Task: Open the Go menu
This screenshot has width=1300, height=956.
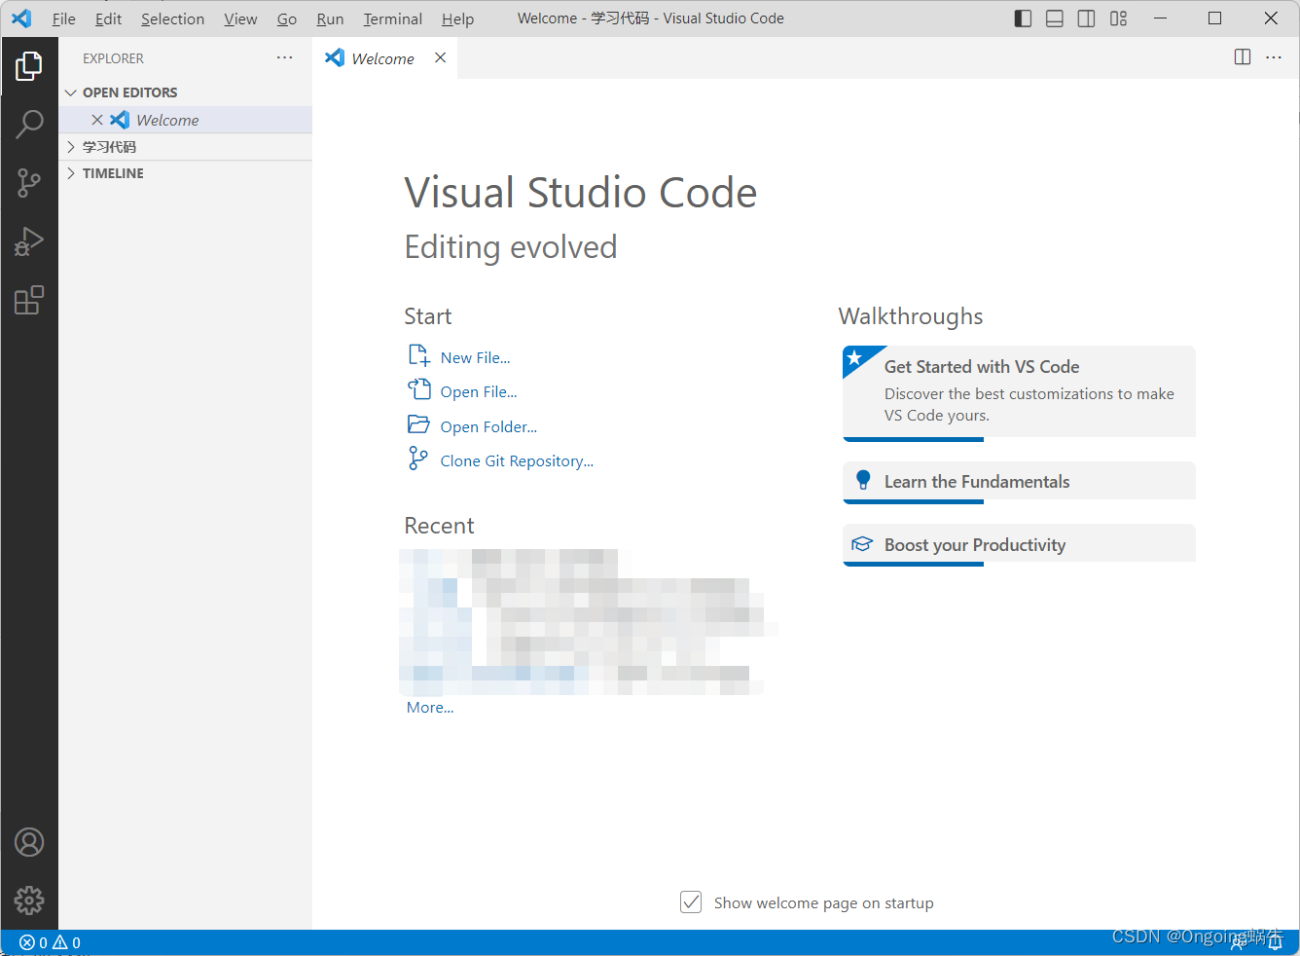Action: 287,18
